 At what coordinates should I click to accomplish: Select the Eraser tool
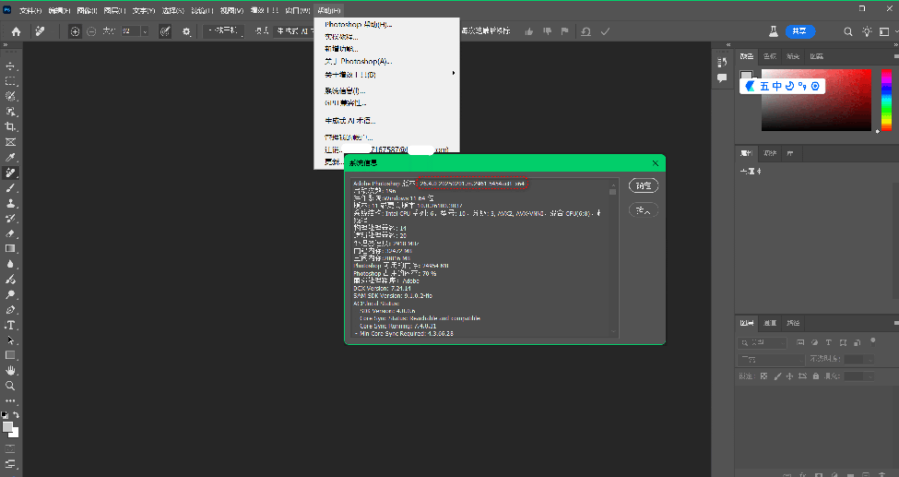tap(10, 233)
